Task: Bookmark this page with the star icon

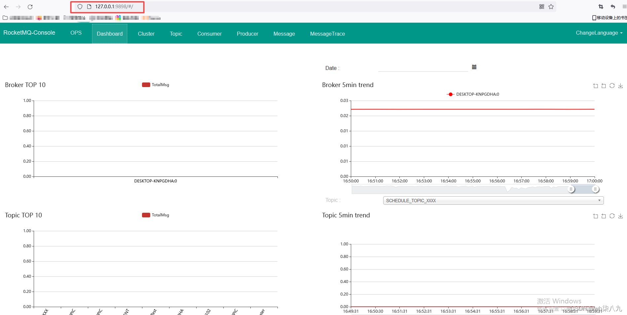Action: 551,7
